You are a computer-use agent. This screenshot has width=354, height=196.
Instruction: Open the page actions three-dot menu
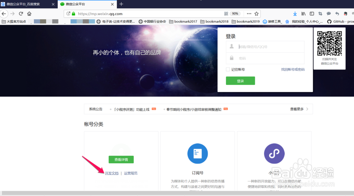[249, 14]
